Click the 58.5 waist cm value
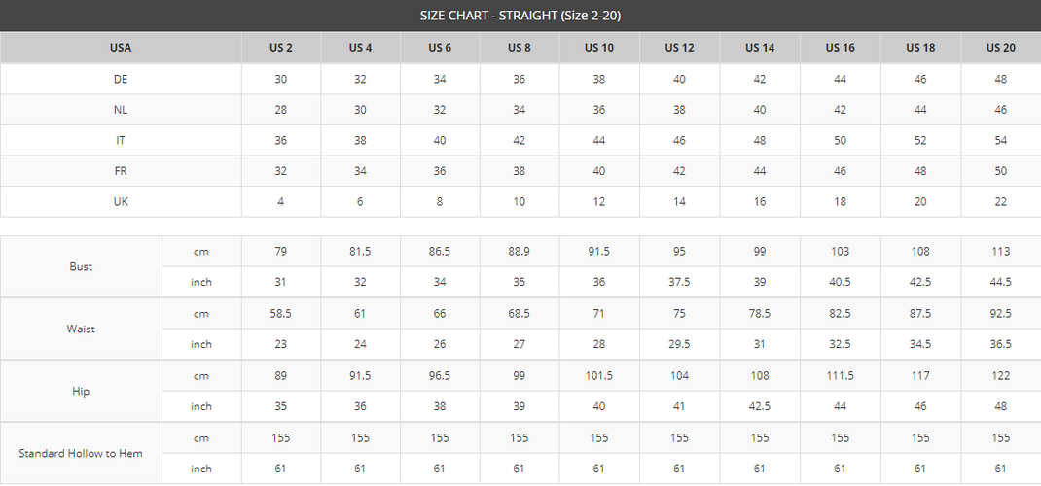Viewport: 1041px width, 486px height. (281, 313)
